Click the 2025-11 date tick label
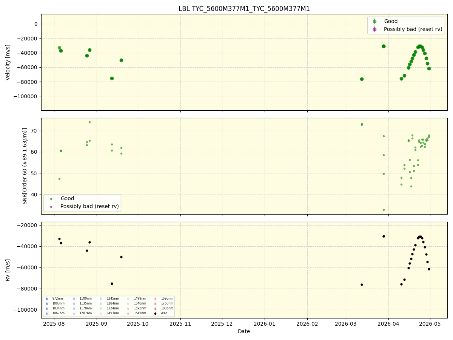 coord(180,324)
